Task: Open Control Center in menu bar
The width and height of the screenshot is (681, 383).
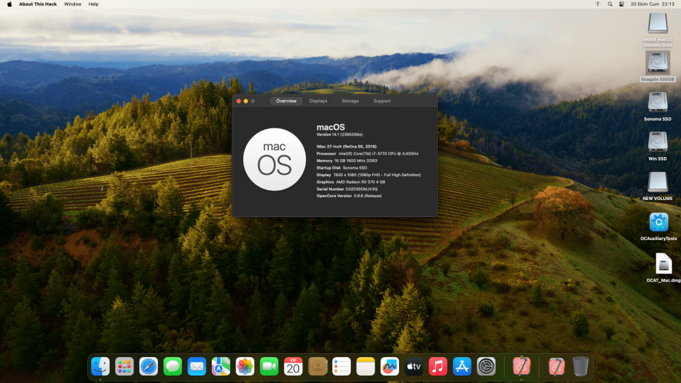Action: click(622, 4)
